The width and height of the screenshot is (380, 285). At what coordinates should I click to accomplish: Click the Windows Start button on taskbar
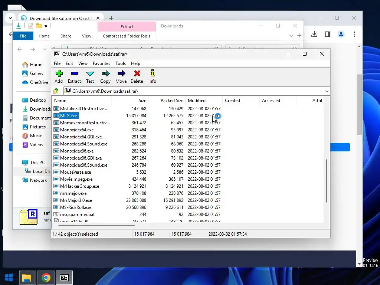[9, 278]
